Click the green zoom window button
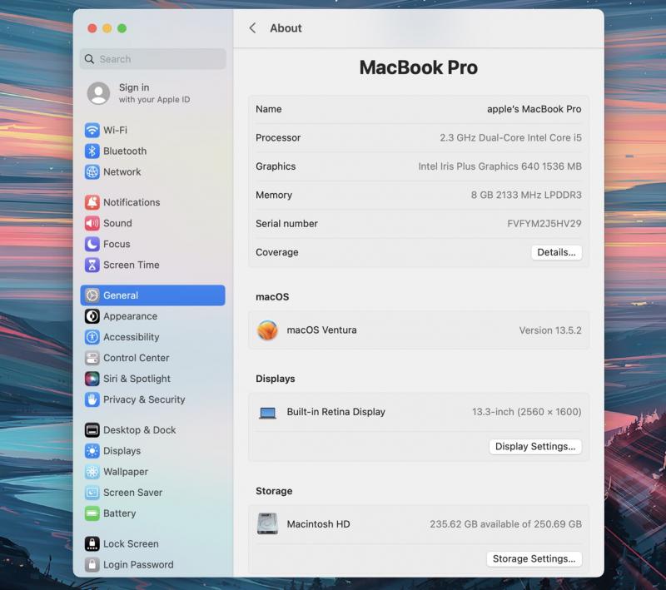The height and width of the screenshot is (590, 666). point(122,28)
